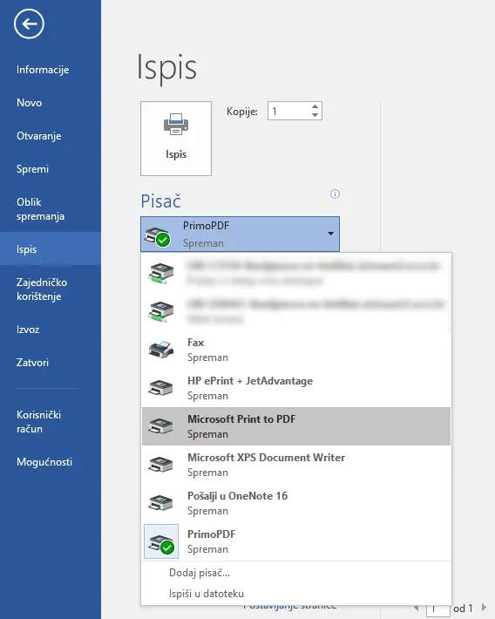Choose the Fax printer name
The height and width of the screenshot is (619, 495).
pos(196,343)
